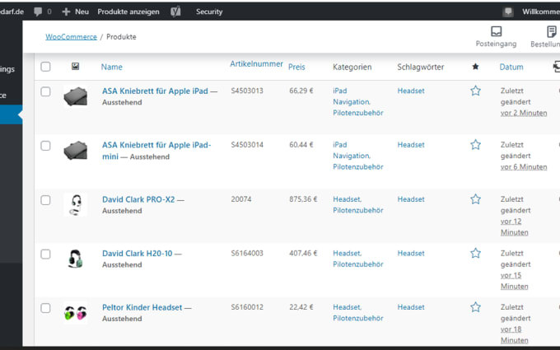Open the Posteingang inbox icon

[496, 31]
